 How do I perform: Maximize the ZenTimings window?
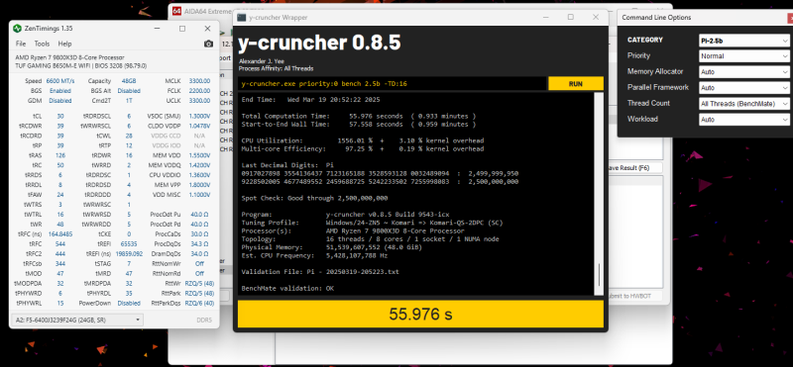coord(182,29)
